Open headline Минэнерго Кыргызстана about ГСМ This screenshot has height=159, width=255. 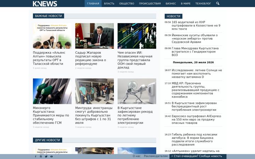pos(51,115)
